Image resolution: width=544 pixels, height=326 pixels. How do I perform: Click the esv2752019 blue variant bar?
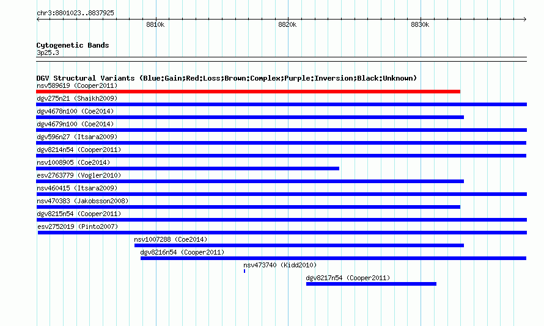[282, 233]
